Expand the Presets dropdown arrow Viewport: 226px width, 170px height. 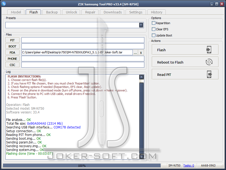point(141,25)
